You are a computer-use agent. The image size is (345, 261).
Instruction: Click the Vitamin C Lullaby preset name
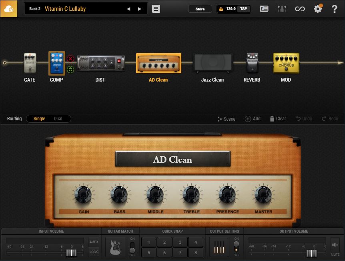(x=65, y=9)
